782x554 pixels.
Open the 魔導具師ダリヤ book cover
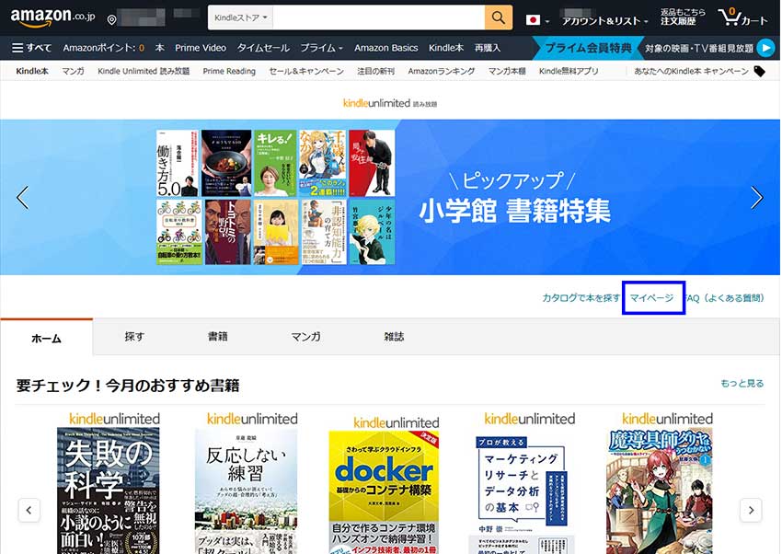[x=660, y=491]
